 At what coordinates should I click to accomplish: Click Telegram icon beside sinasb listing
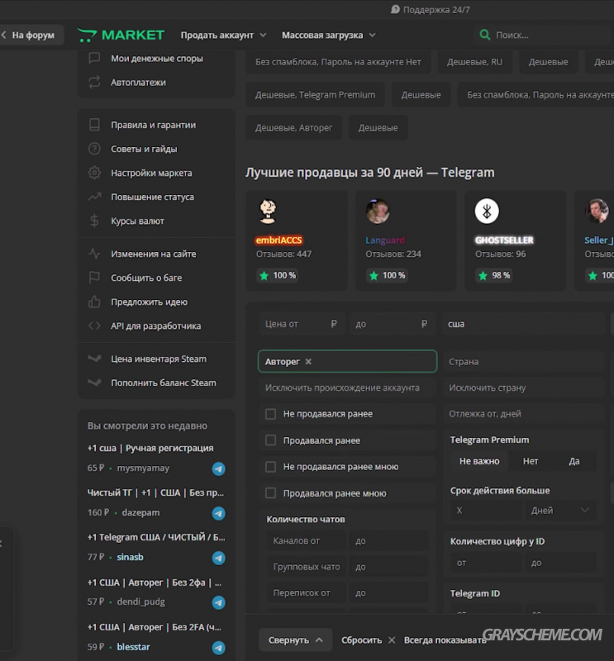click(218, 559)
